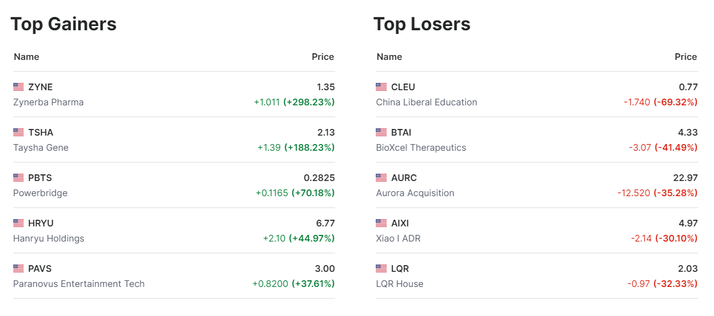Open the Taysha Gene company link
The image size is (714, 316).
tap(41, 148)
